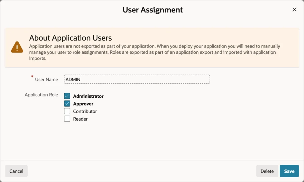304x182 pixels.
Task: Click the Approver role label text
Action: pos(83,104)
